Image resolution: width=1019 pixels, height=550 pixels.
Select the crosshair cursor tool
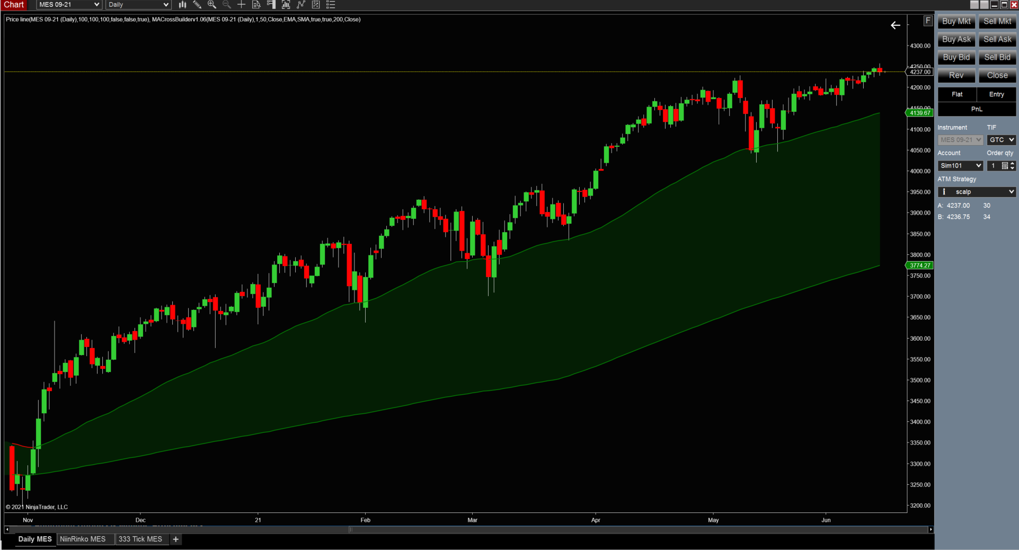point(241,5)
